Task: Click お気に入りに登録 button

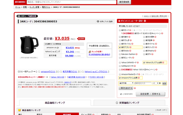Action: click(105, 22)
